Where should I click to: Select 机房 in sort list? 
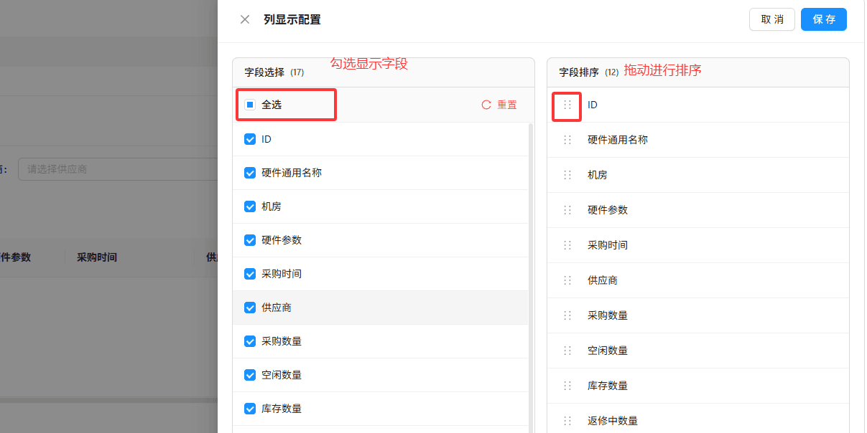(x=598, y=175)
